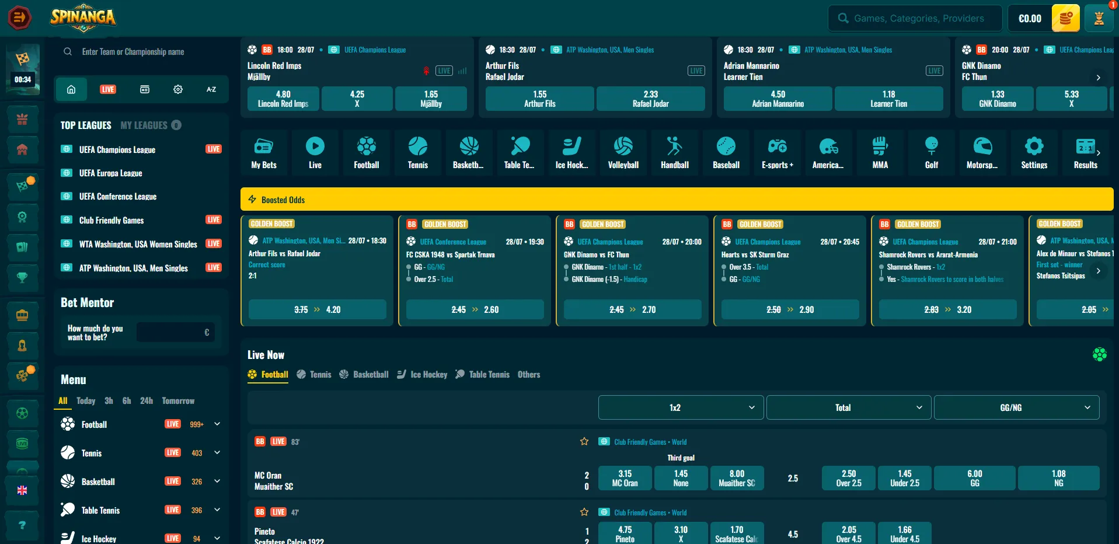The width and height of the screenshot is (1119, 544).
Task: Switch Live Now to Tennis tab
Action: [314, 375]
